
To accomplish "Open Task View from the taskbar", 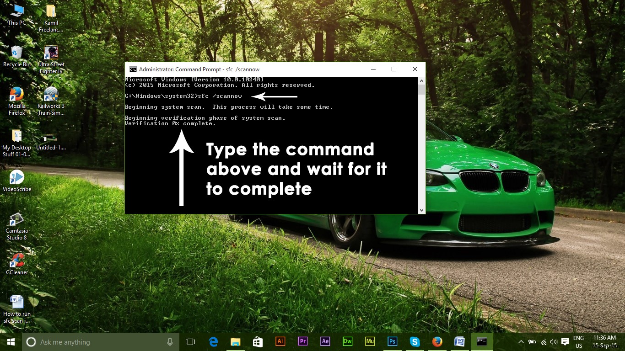I will tap(190, 342).
